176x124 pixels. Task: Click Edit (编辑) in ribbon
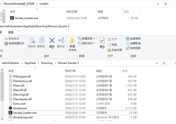(x=112, y=45)
